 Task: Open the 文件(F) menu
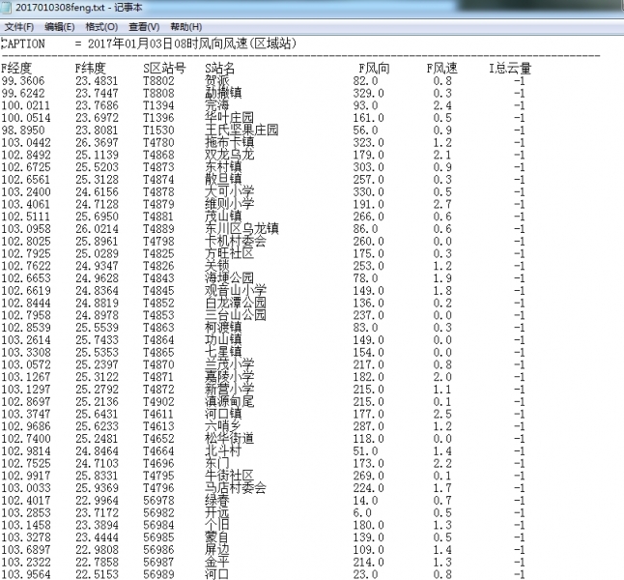[x=19, y=26]
